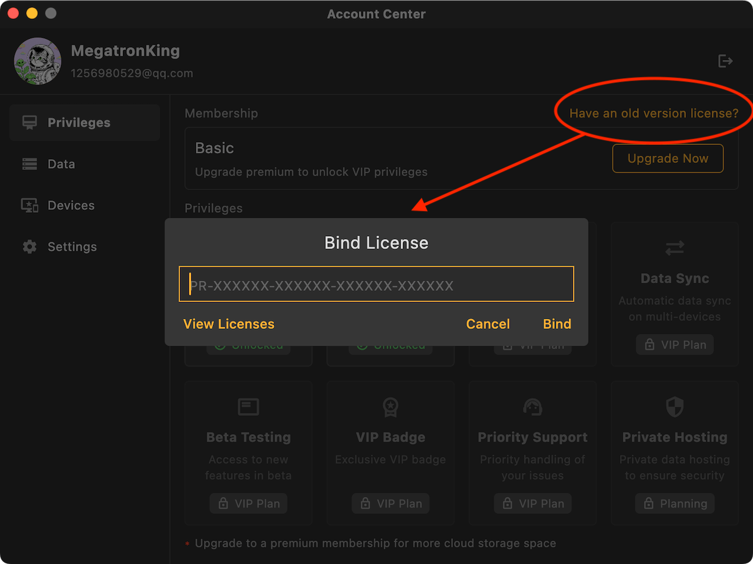The height and width of the screenshot is (564, 753).
Task: Click the Devices monitor icon
Action: coord(29,206)
